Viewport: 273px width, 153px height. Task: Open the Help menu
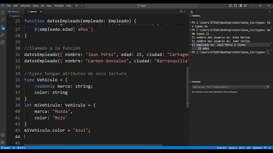[69, 6]
